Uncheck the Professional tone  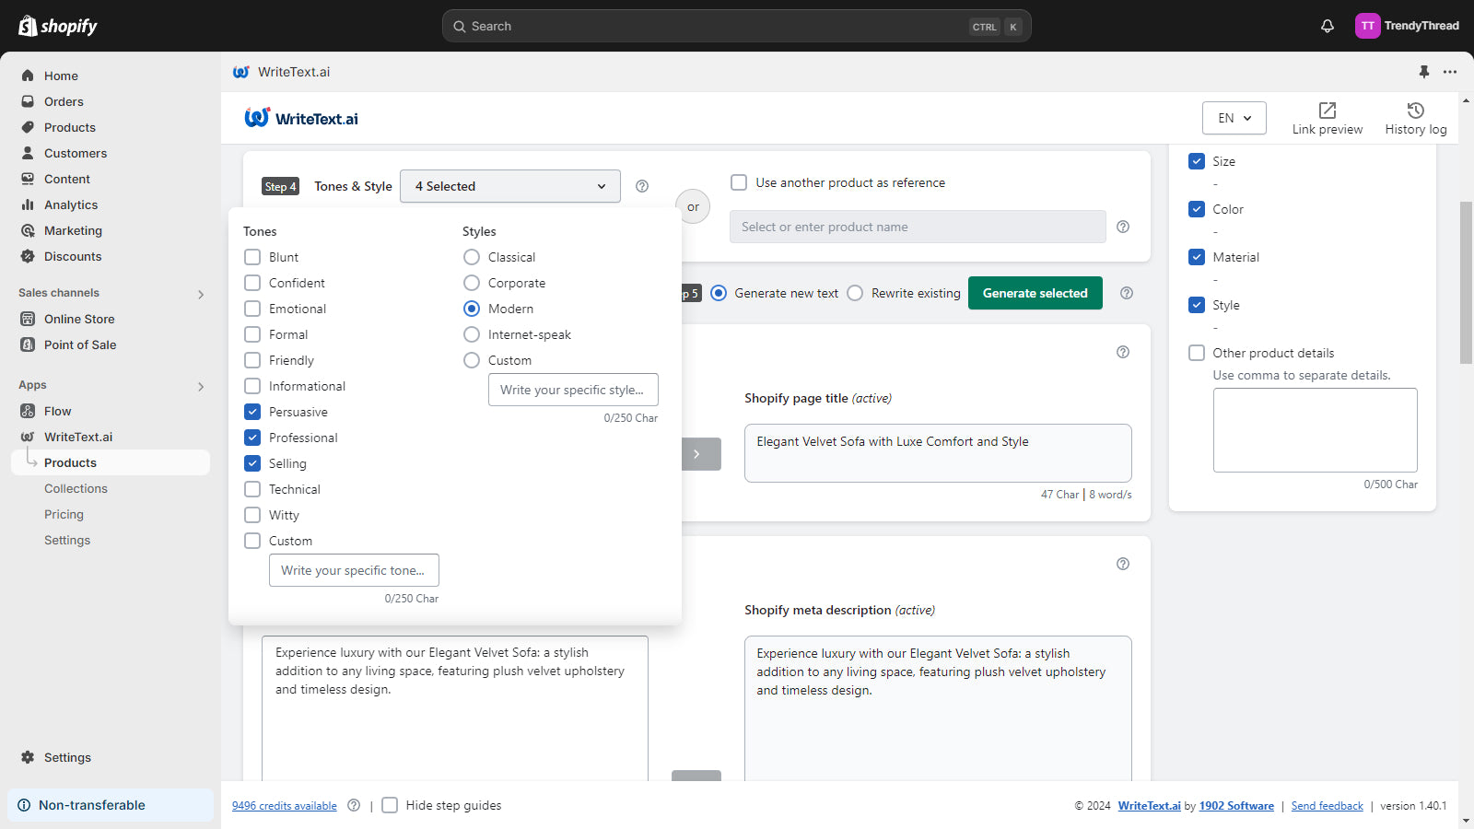(252, 438)
